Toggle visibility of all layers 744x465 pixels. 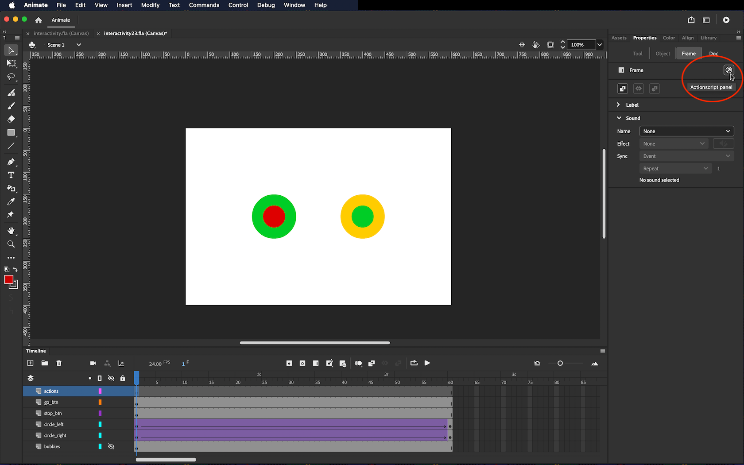pyautogui.click(x=111, y=378)
